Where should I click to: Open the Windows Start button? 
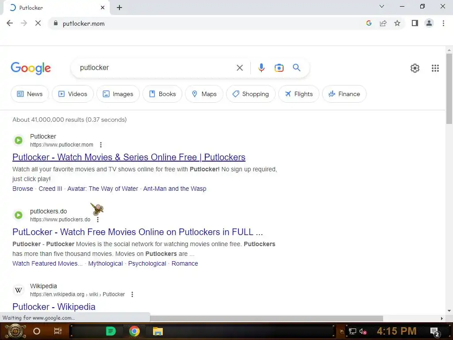15,331
